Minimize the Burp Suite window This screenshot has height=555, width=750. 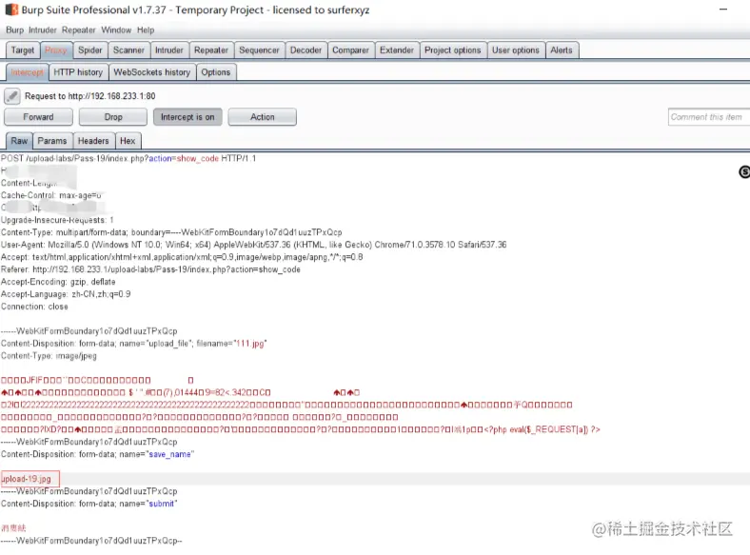point(723,10)
